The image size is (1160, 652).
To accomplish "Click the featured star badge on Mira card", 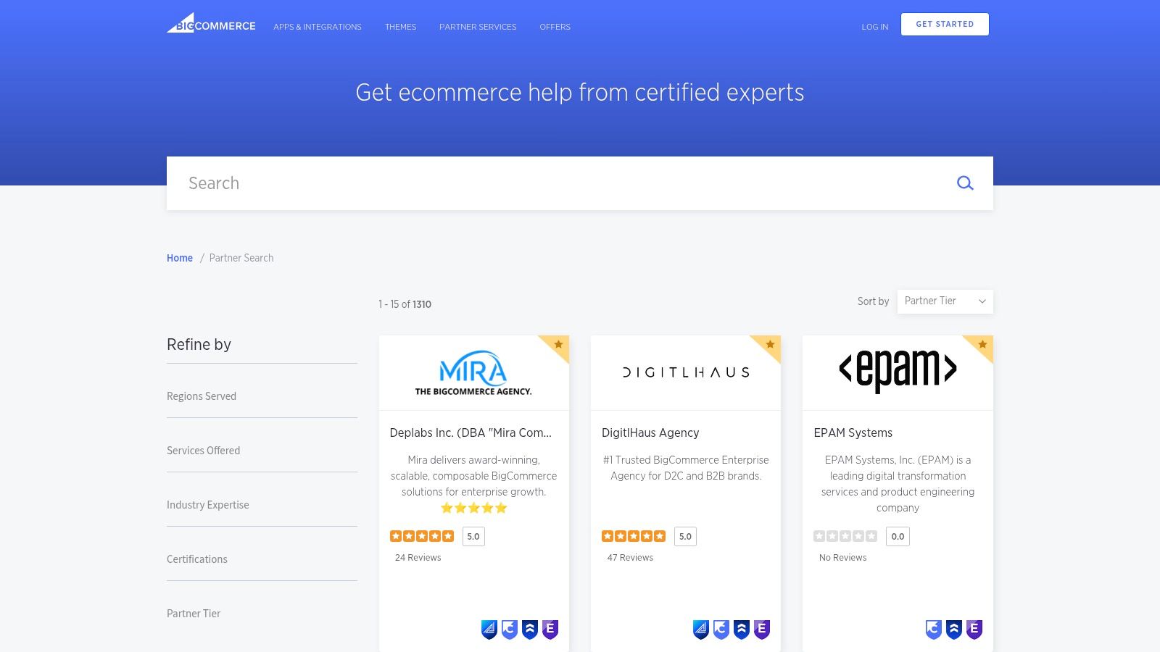I will [558, 346].
